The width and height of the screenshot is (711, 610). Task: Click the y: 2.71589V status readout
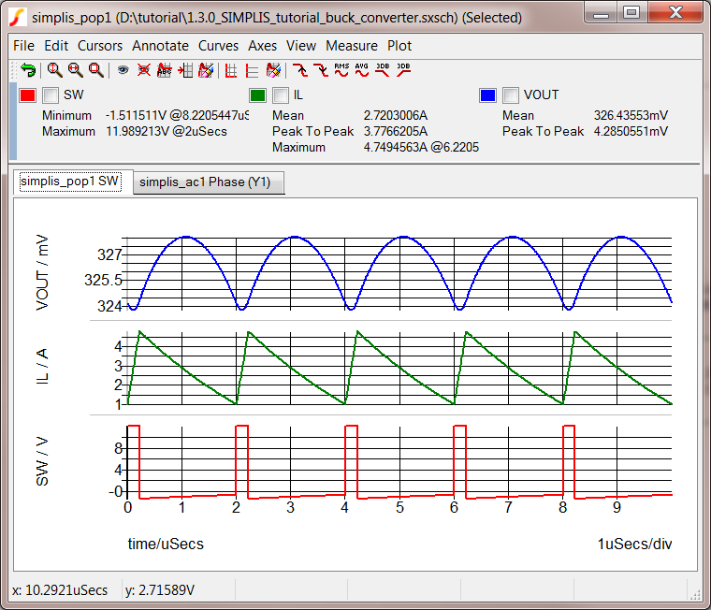[x=160, y=590]
